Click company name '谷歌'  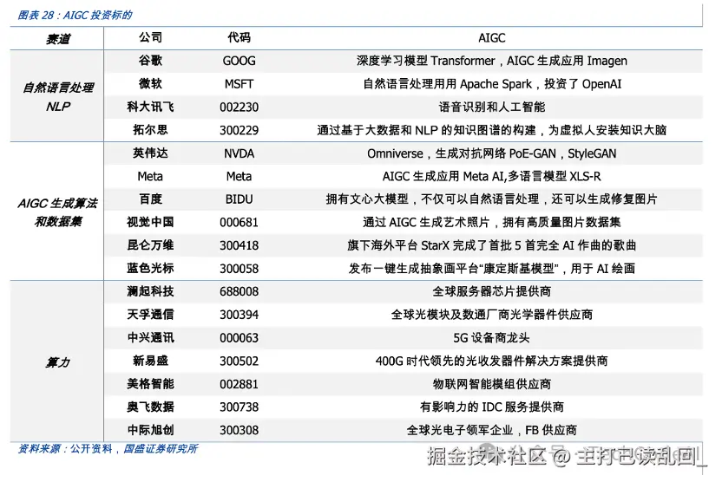tap(151, 61)
